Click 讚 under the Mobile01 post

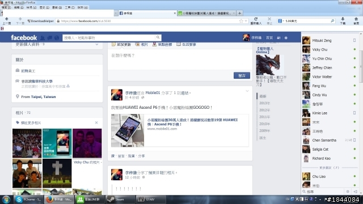[x=113, y=156]
